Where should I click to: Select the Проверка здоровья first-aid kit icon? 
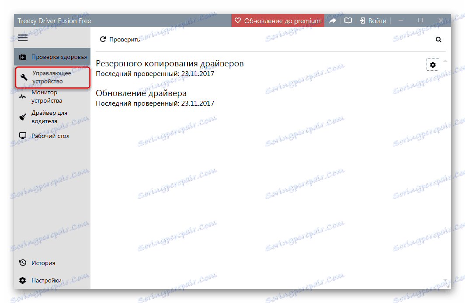[22, 56]
